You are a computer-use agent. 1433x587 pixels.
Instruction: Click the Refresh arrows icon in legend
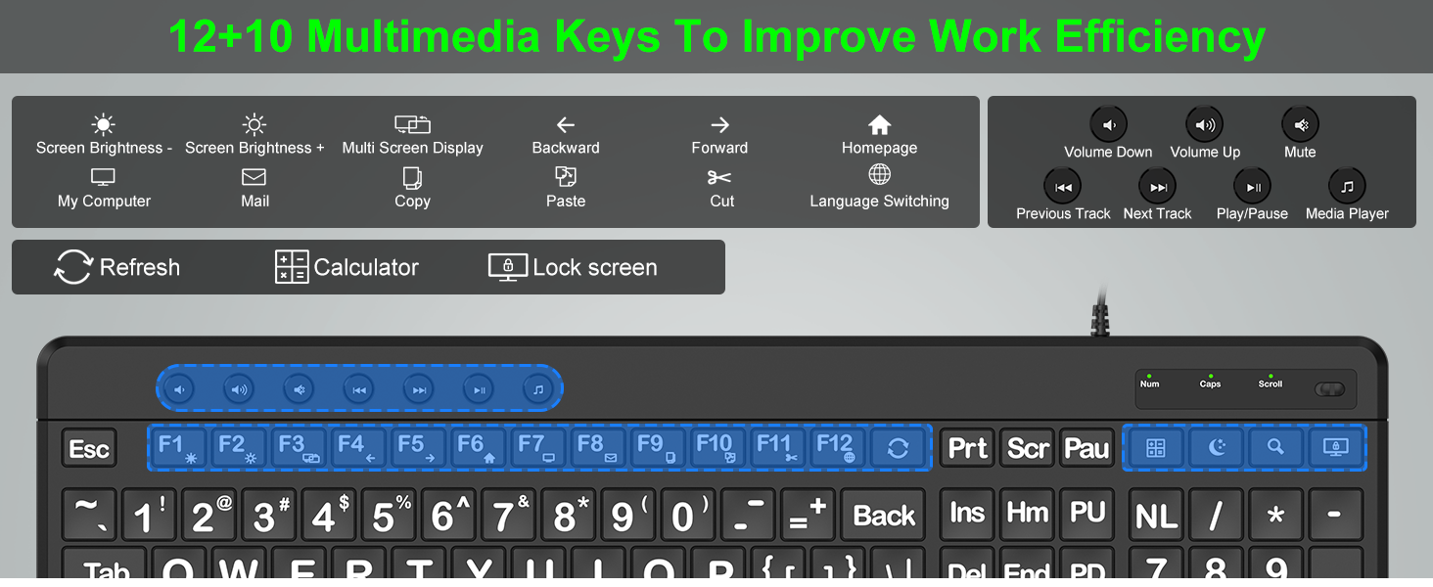pos(73,267)
